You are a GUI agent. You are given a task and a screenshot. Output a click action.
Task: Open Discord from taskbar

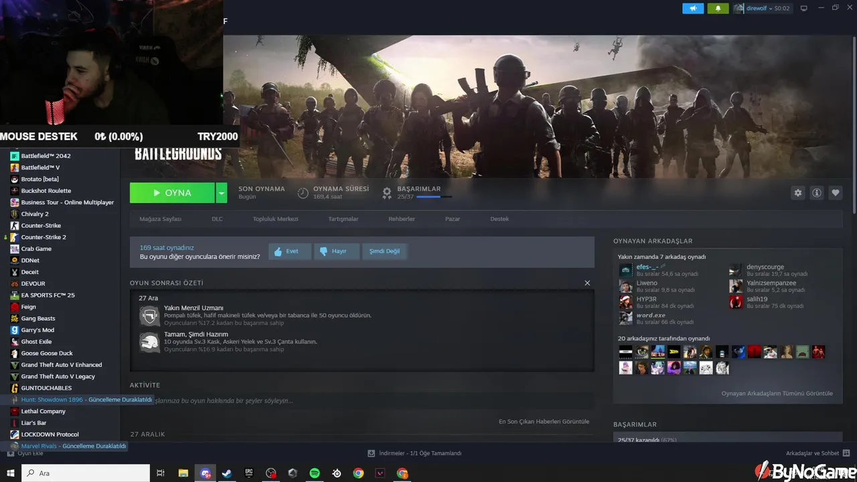point(205,473)
